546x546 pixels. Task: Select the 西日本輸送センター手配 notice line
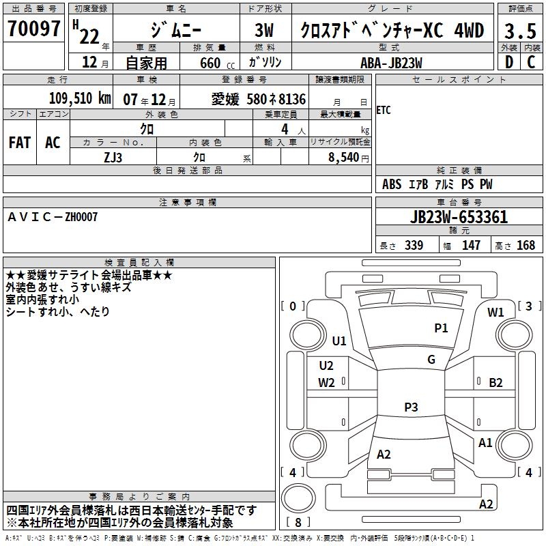click(132, 511)
